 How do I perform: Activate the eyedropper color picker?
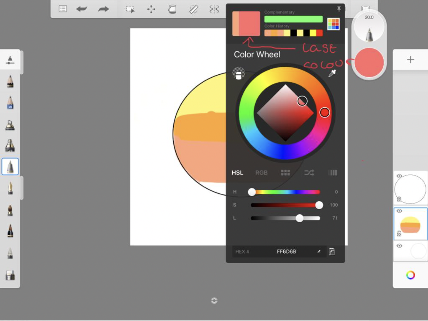click(x=332, y=73)
